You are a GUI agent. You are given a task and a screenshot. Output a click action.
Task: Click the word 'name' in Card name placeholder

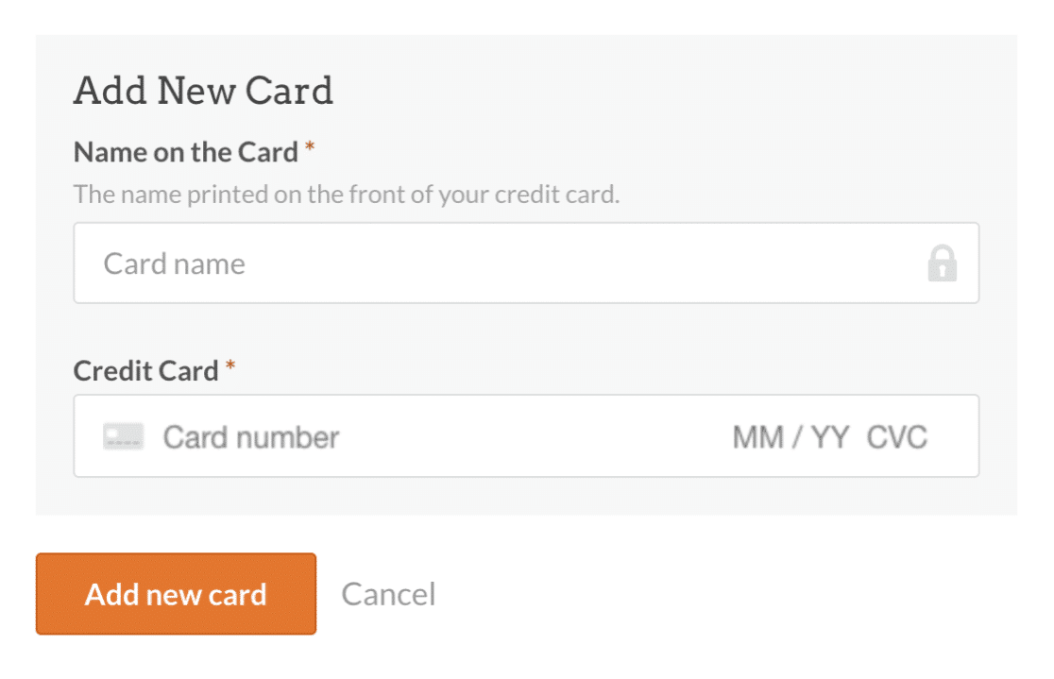(209, 264)
